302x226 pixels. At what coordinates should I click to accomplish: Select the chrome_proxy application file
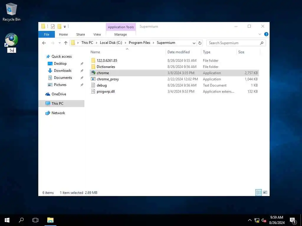[108, 79]
